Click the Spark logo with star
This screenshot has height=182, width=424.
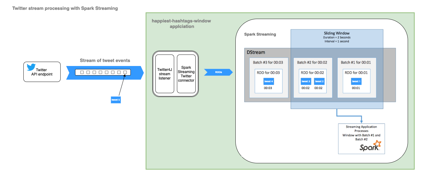tap(370, 146)
